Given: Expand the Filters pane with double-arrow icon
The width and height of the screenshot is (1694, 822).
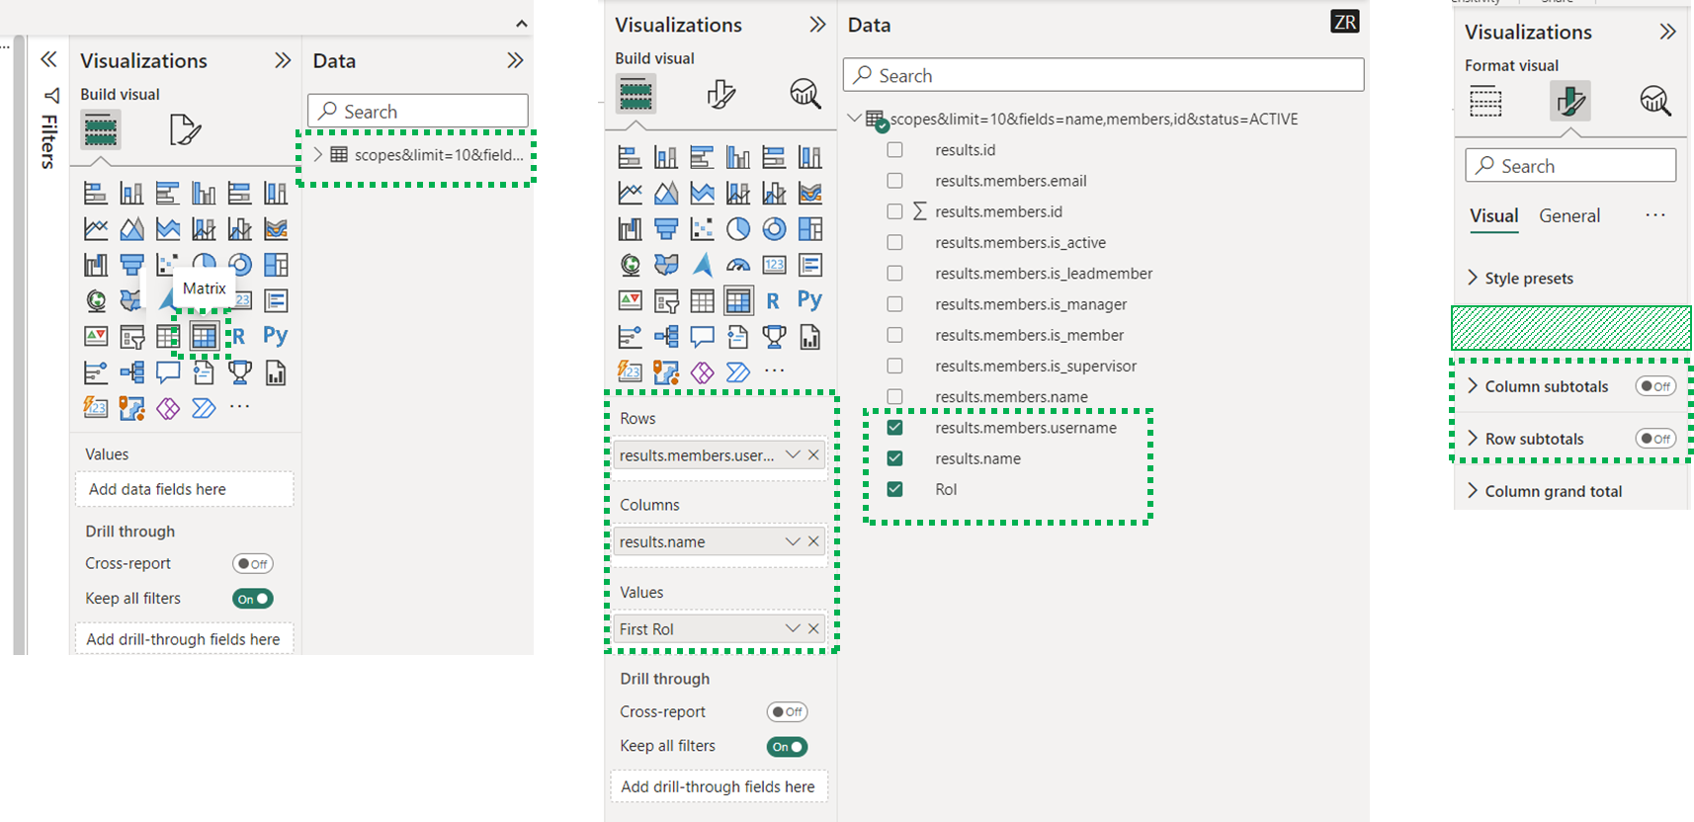Looking at the screenshot, I should click(48, 60).
